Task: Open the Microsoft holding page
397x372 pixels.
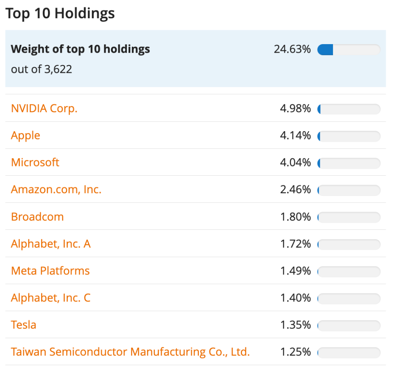Action: [35, 162]
